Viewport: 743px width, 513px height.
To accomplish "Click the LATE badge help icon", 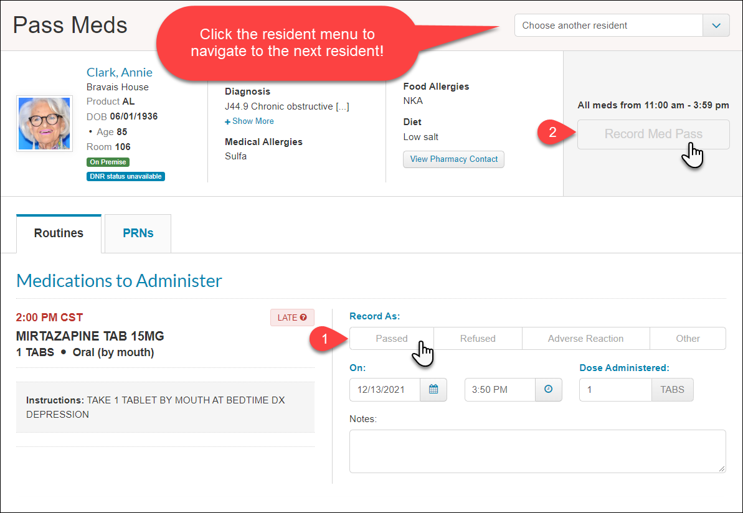I will pos(303,318).
